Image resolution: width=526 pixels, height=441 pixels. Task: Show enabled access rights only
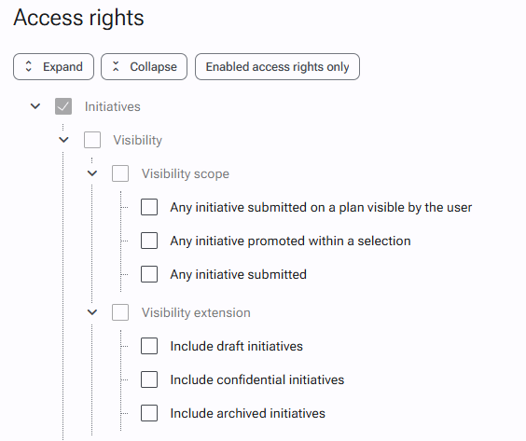tap(277, 67)
